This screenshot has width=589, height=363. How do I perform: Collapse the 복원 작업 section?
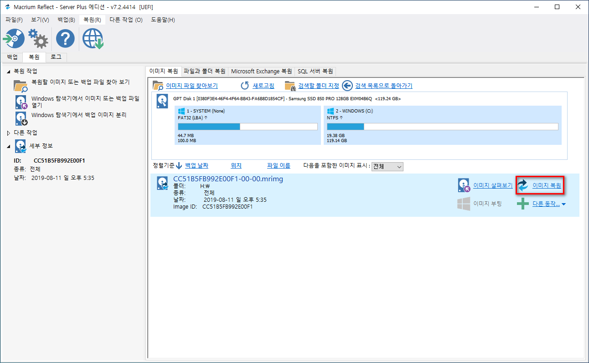pyautogui.click(x=8, y=72)
